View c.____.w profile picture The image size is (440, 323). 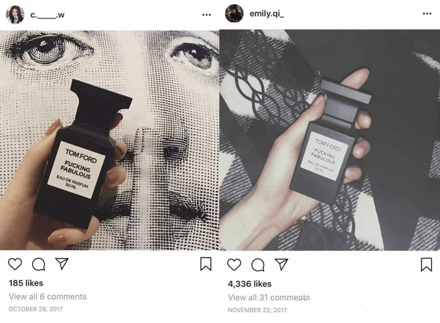(15, 15)
